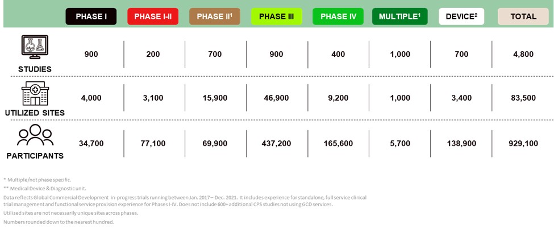Viewport: 554px width, 229px height.
Task: Click the Phase I-II participants value 77,100
Action: point(152,144)
